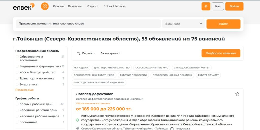Viewport: 260px width, 130px height.
Task: Click Показать еще link
Action: [x=24, y=90]
